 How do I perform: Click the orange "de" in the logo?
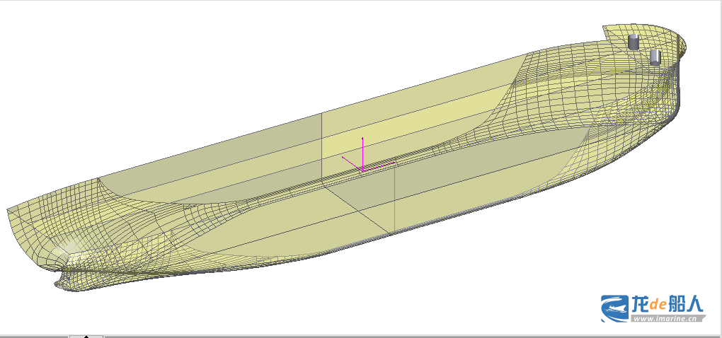pos(658,305)
